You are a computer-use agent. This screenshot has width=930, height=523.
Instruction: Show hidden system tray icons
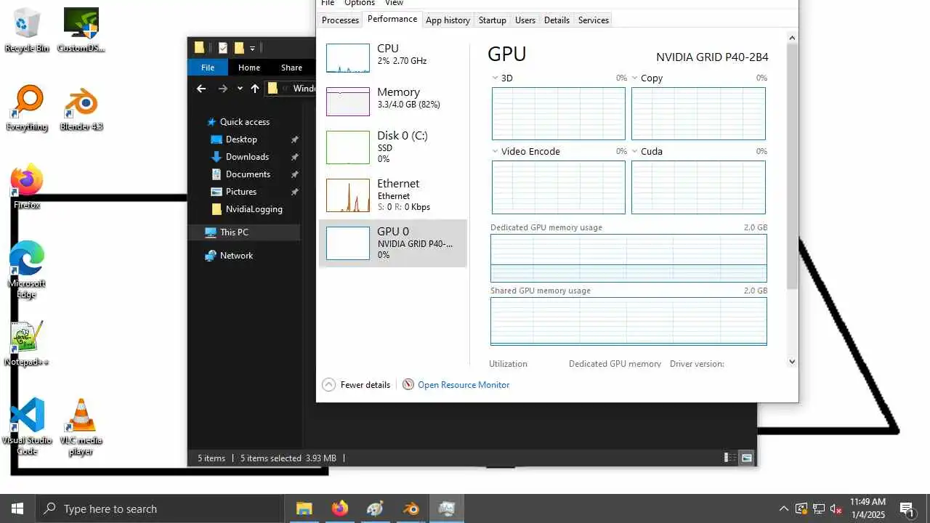point(783,508)
